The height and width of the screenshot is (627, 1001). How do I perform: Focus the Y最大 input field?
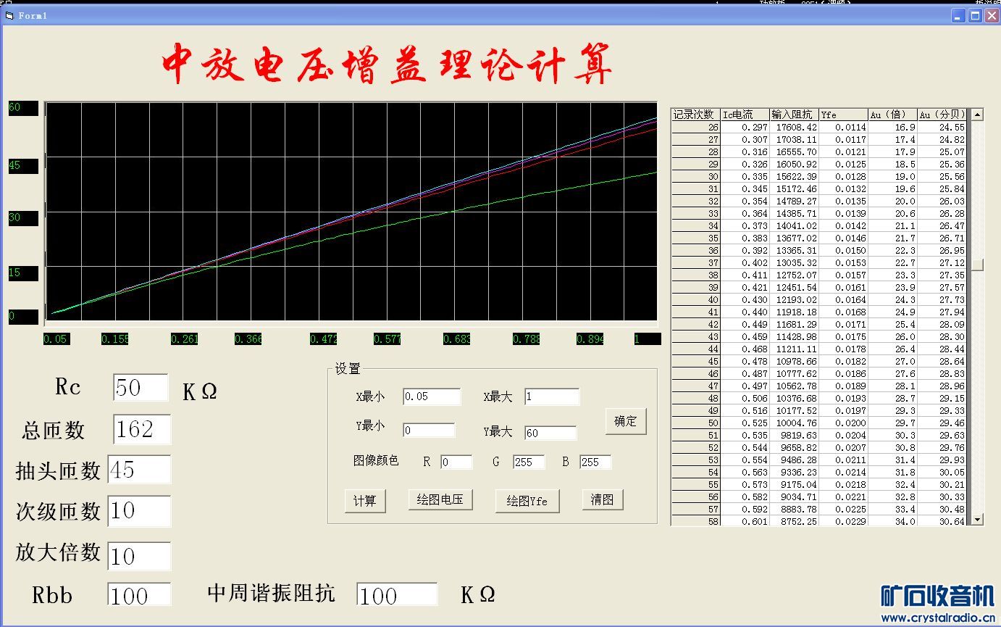coord(550,433)
